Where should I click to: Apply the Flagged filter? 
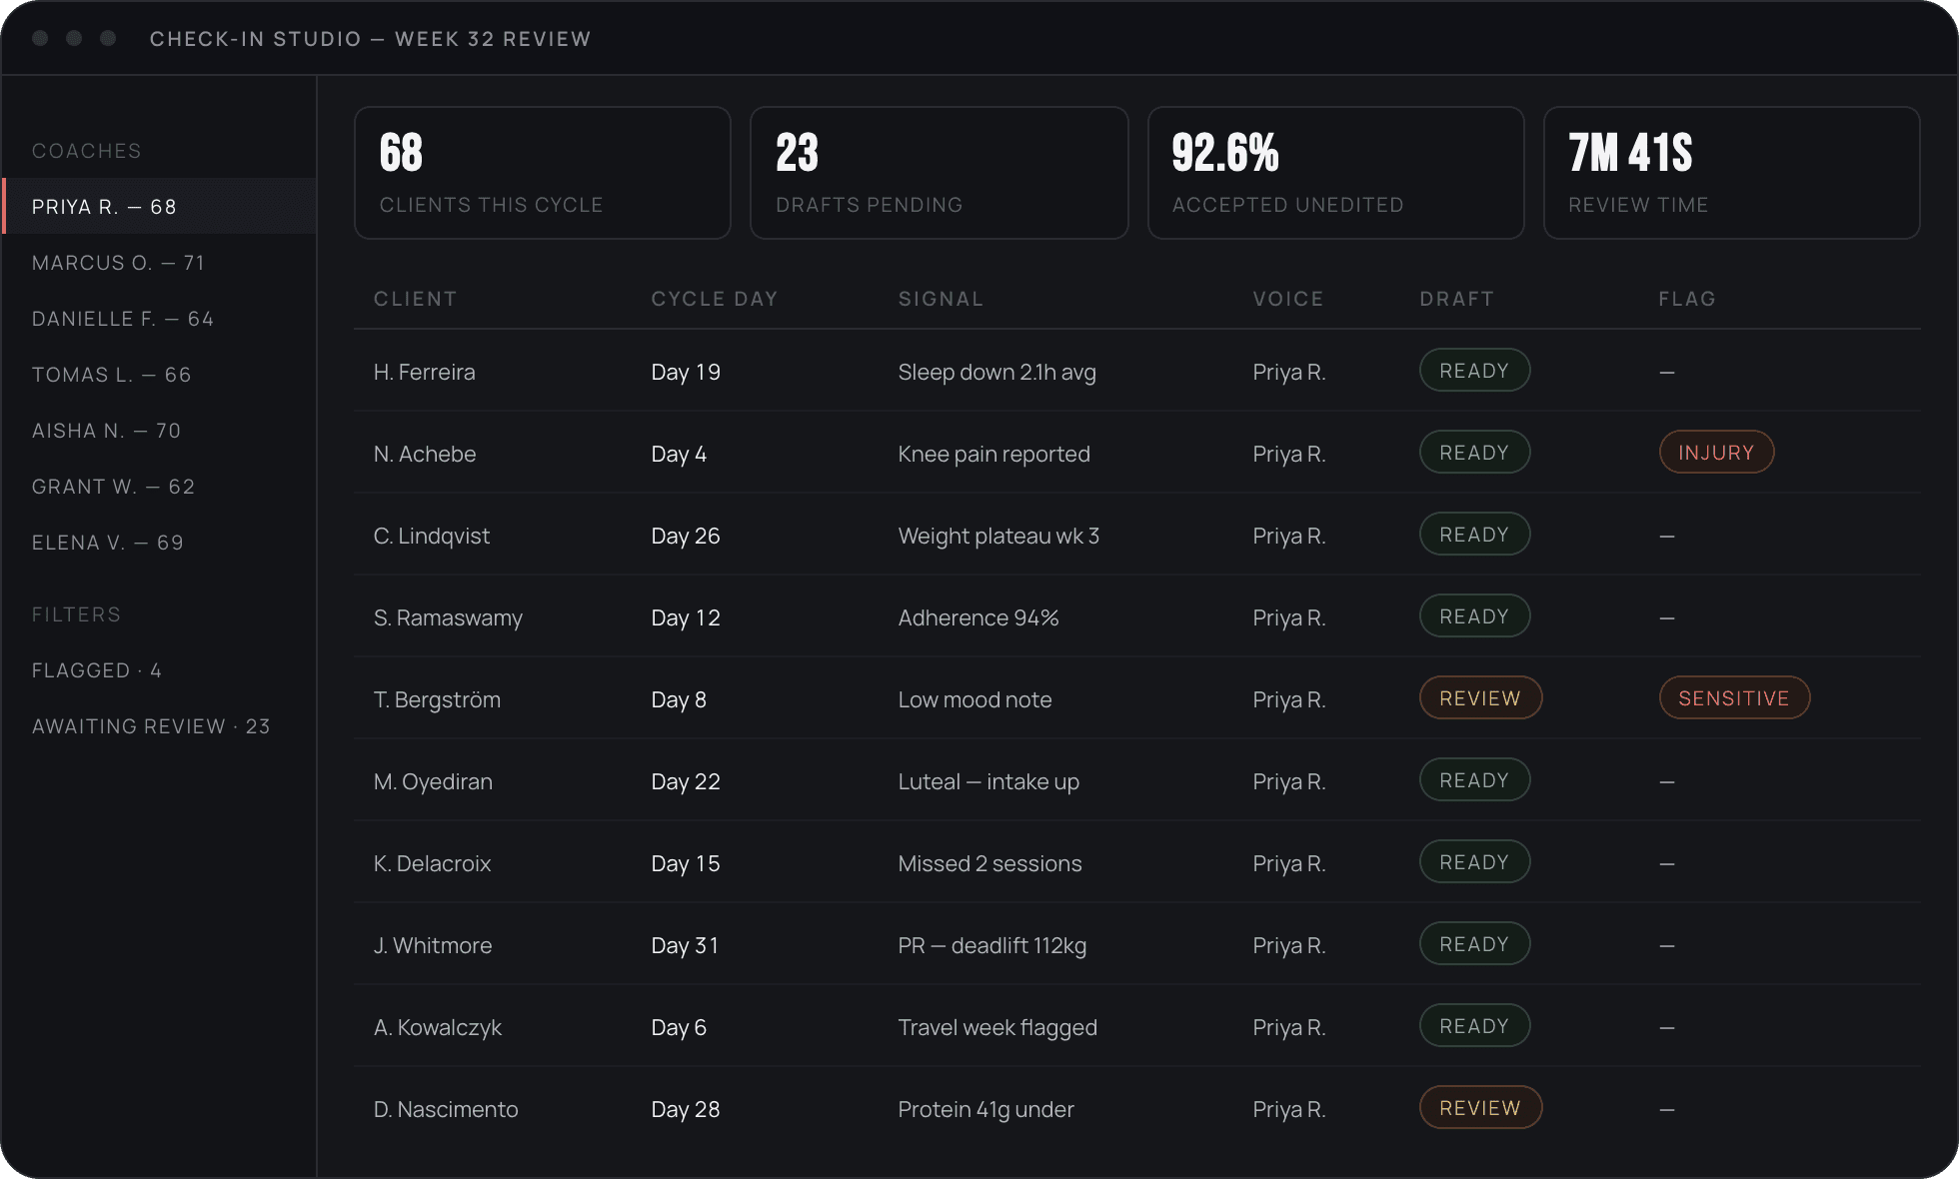[x=160, y=670]
